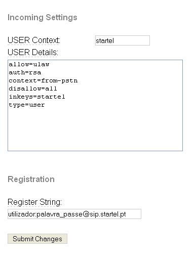The height and width of the screenshot is (264, 194).
Task: Click blank space after startel in USER Context field
Action: click(132, 40)
